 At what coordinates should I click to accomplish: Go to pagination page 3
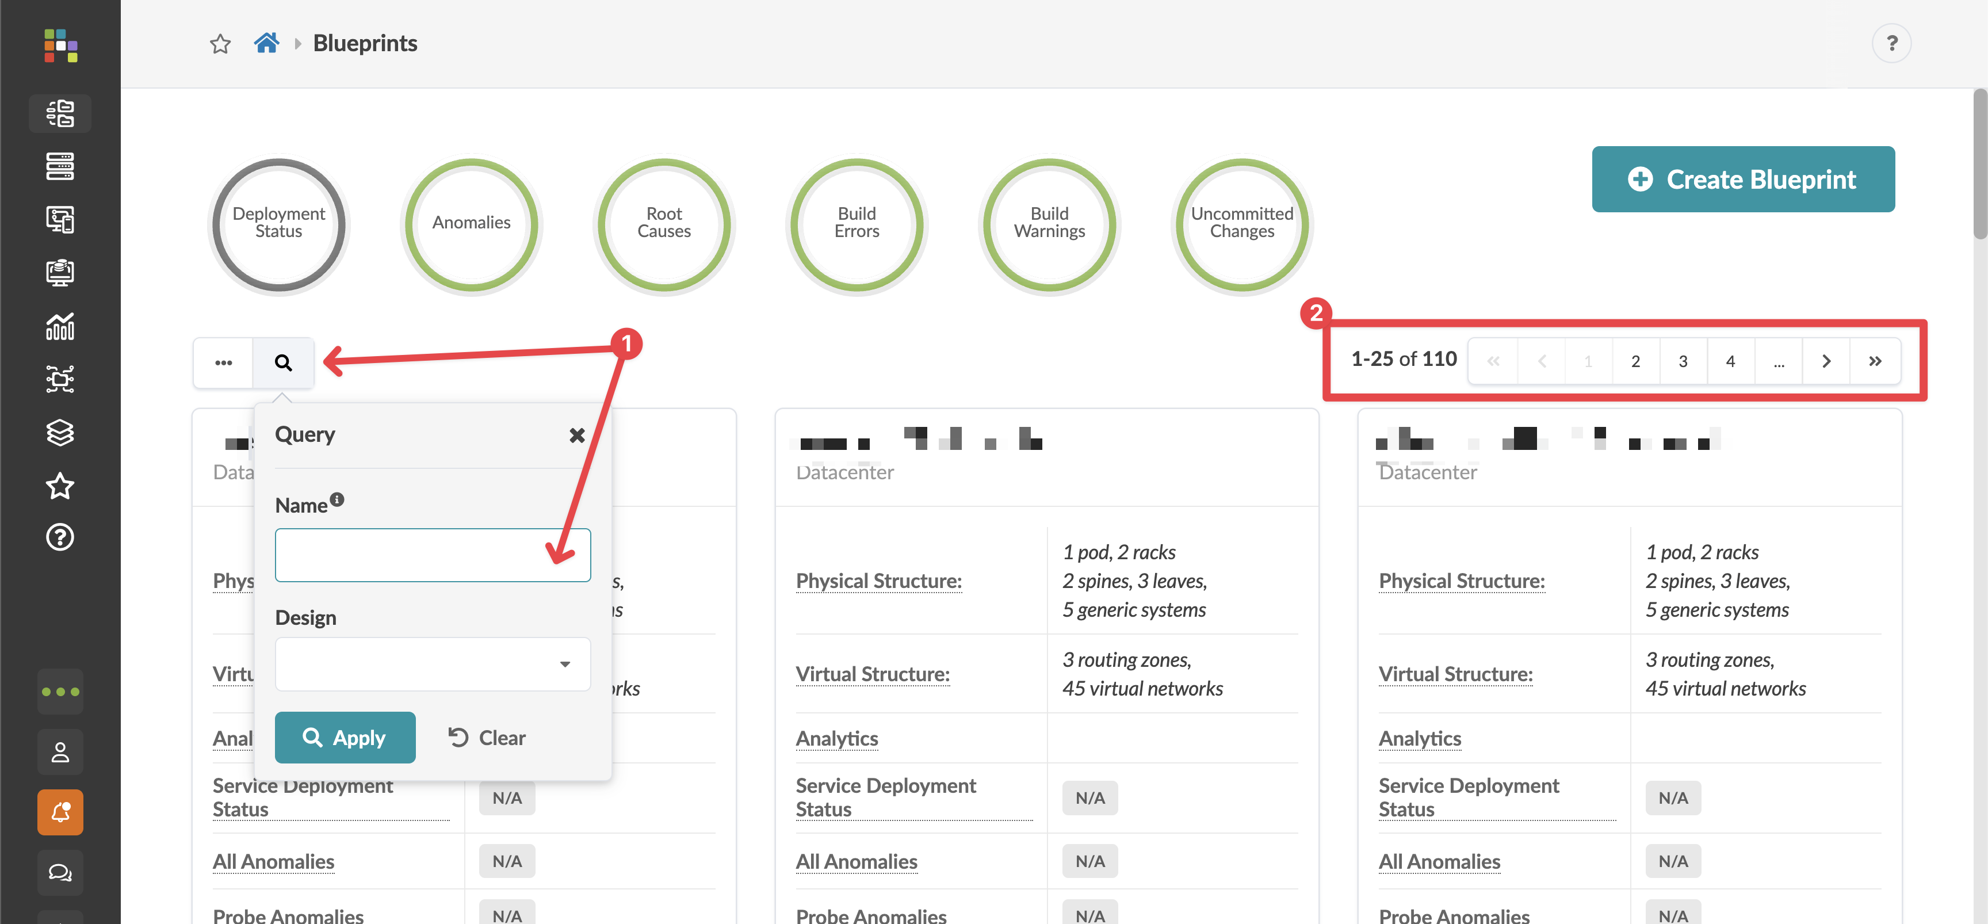(x=1683, y=361)
